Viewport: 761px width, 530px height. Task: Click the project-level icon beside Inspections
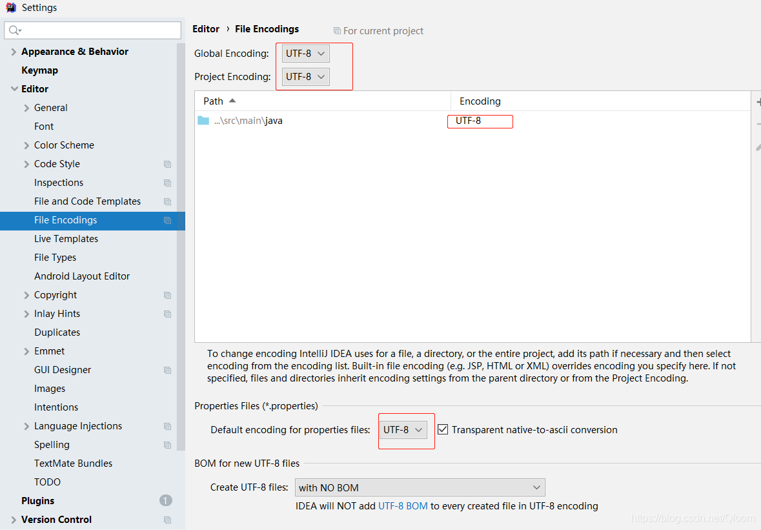coord(167,183)
